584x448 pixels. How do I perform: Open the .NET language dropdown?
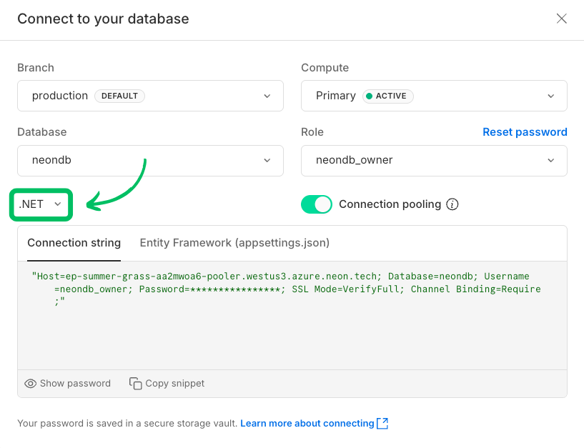click(x=41, y=204)
